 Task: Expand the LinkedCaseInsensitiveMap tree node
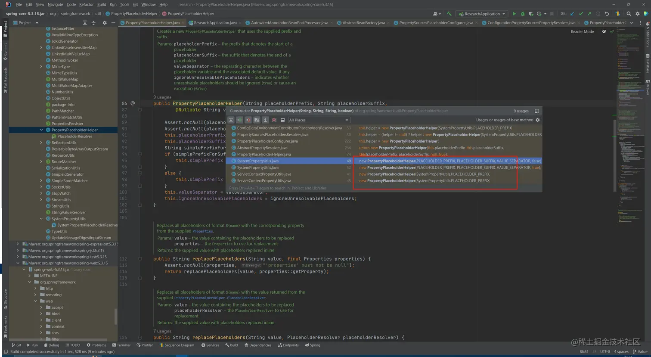(x=41, y=48)
